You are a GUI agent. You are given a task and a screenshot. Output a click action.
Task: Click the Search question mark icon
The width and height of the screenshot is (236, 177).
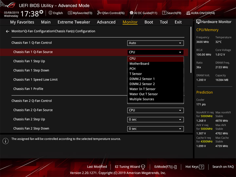(164, 13)
